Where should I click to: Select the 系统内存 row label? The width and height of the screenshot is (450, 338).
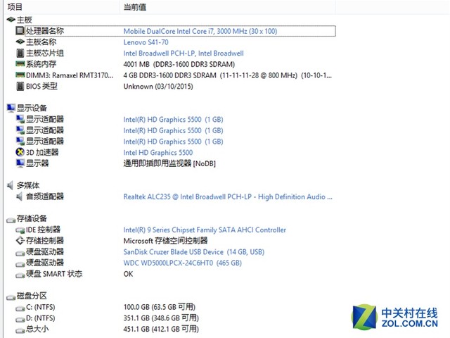[x=41, y=64]
